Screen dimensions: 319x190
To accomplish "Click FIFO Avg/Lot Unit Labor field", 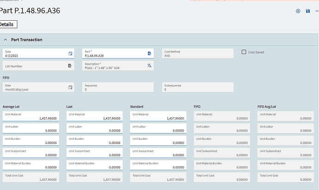I will (x=286, y=128).
